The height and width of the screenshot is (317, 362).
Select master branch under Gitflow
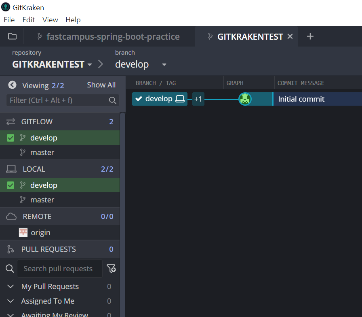[60, 153]
